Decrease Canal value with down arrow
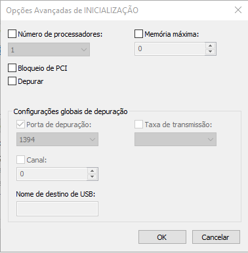The width and height of the screenshot is (248, 253). click(x=93, y=177)
